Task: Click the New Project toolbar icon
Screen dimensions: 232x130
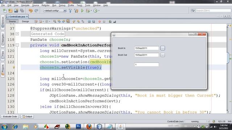Action: pos(11,10)
